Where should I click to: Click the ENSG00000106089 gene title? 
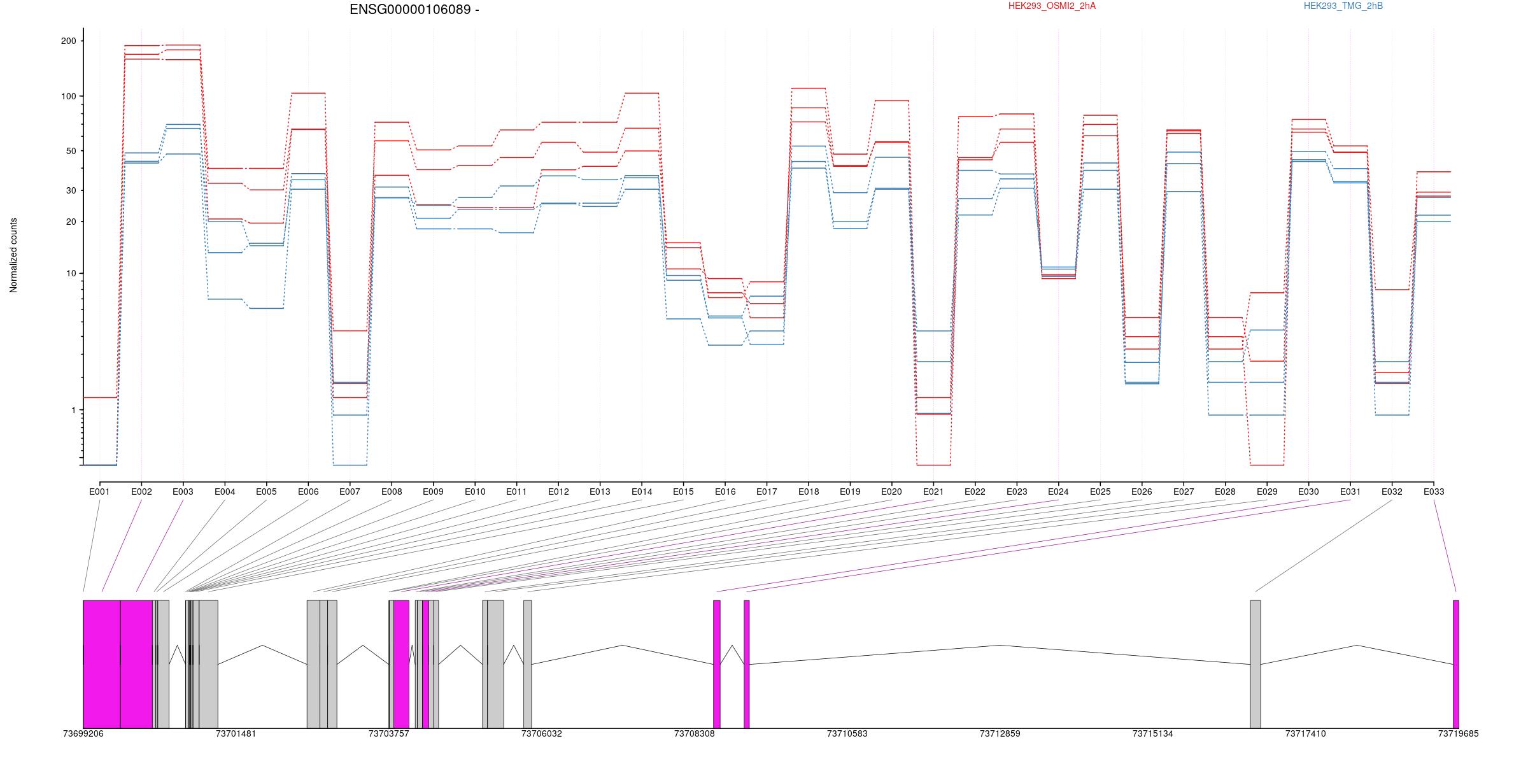click(x=414, y=10)
